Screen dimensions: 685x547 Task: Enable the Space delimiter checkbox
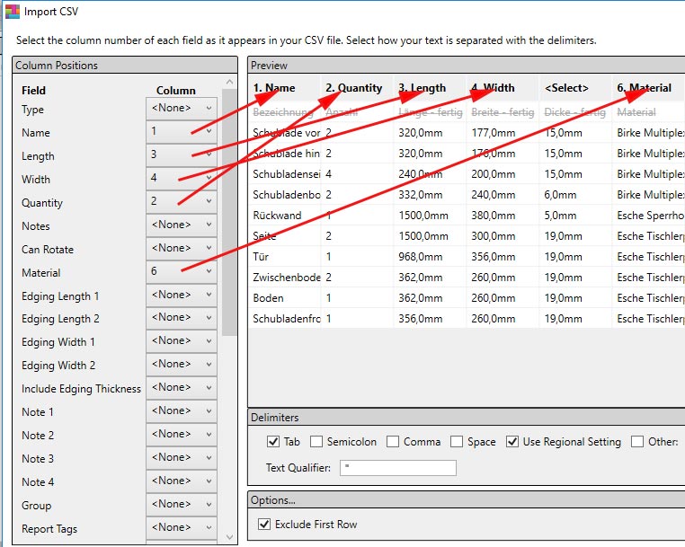(457, 442)
